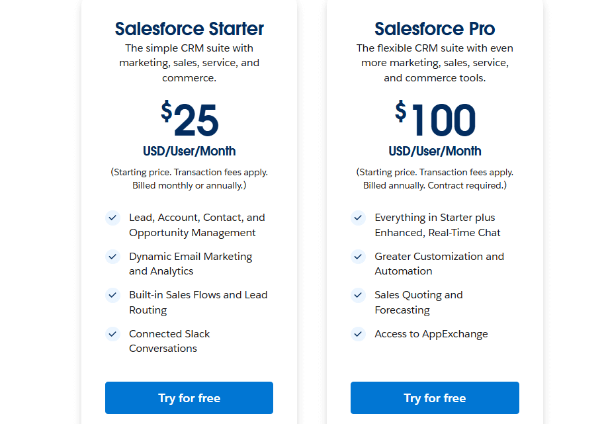This screenshot has width=604, height=424.
Task: Click checkmark icon beside Dynamic Email Marketing
Action: pos(112,257)
